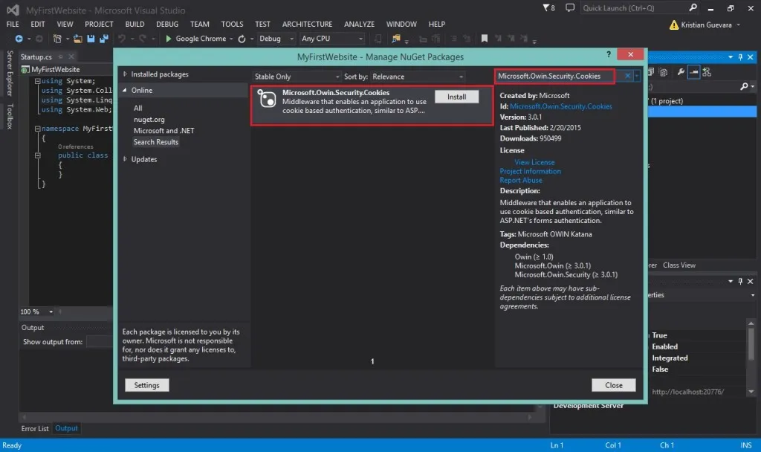Open the Stable Only dropdown
This screenshot has width=761, height=452.
tap(297, 77)
